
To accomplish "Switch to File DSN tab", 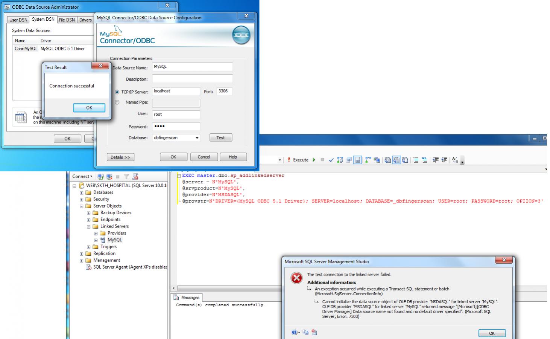I will (67, 20).
